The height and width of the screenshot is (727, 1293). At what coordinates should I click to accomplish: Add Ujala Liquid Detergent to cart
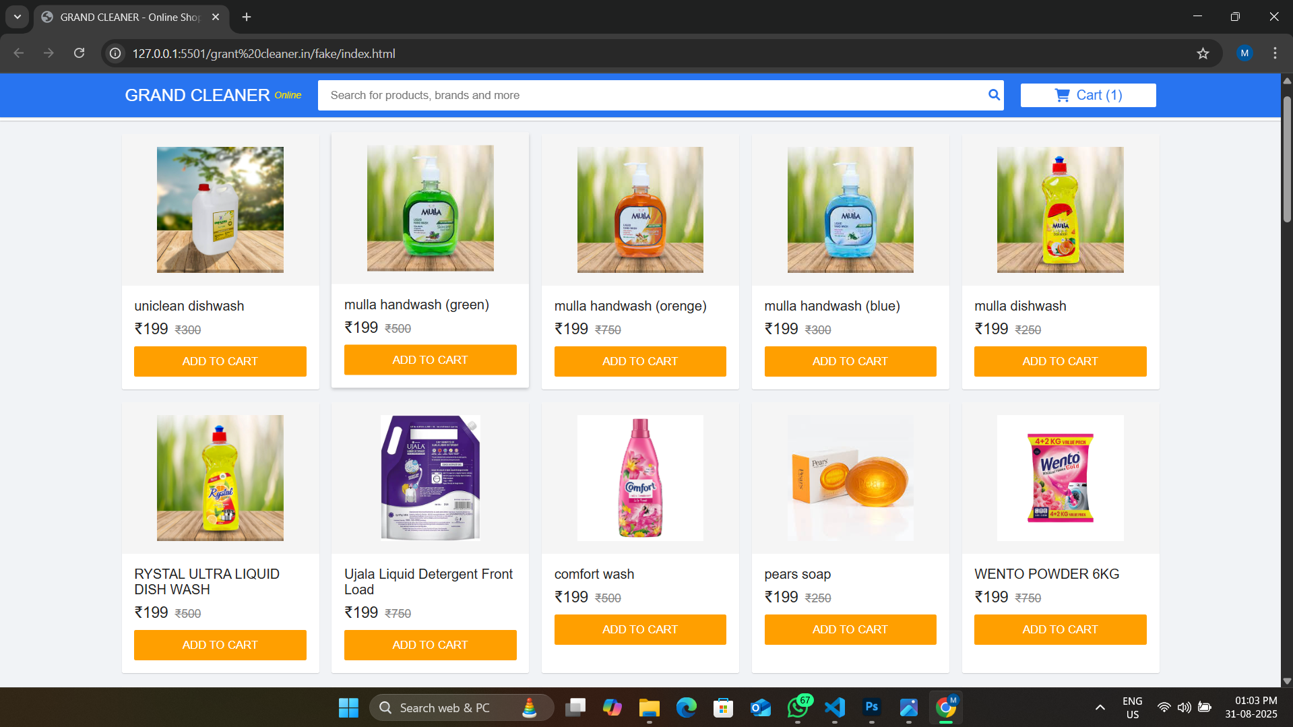[x=431, y=645]
